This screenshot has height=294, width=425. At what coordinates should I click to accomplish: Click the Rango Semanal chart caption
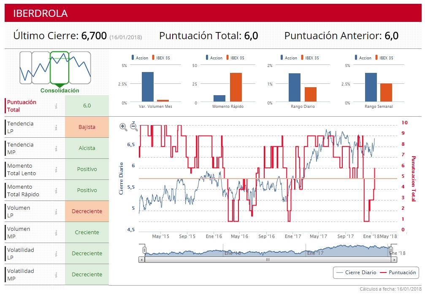click(x=379, y=107)
